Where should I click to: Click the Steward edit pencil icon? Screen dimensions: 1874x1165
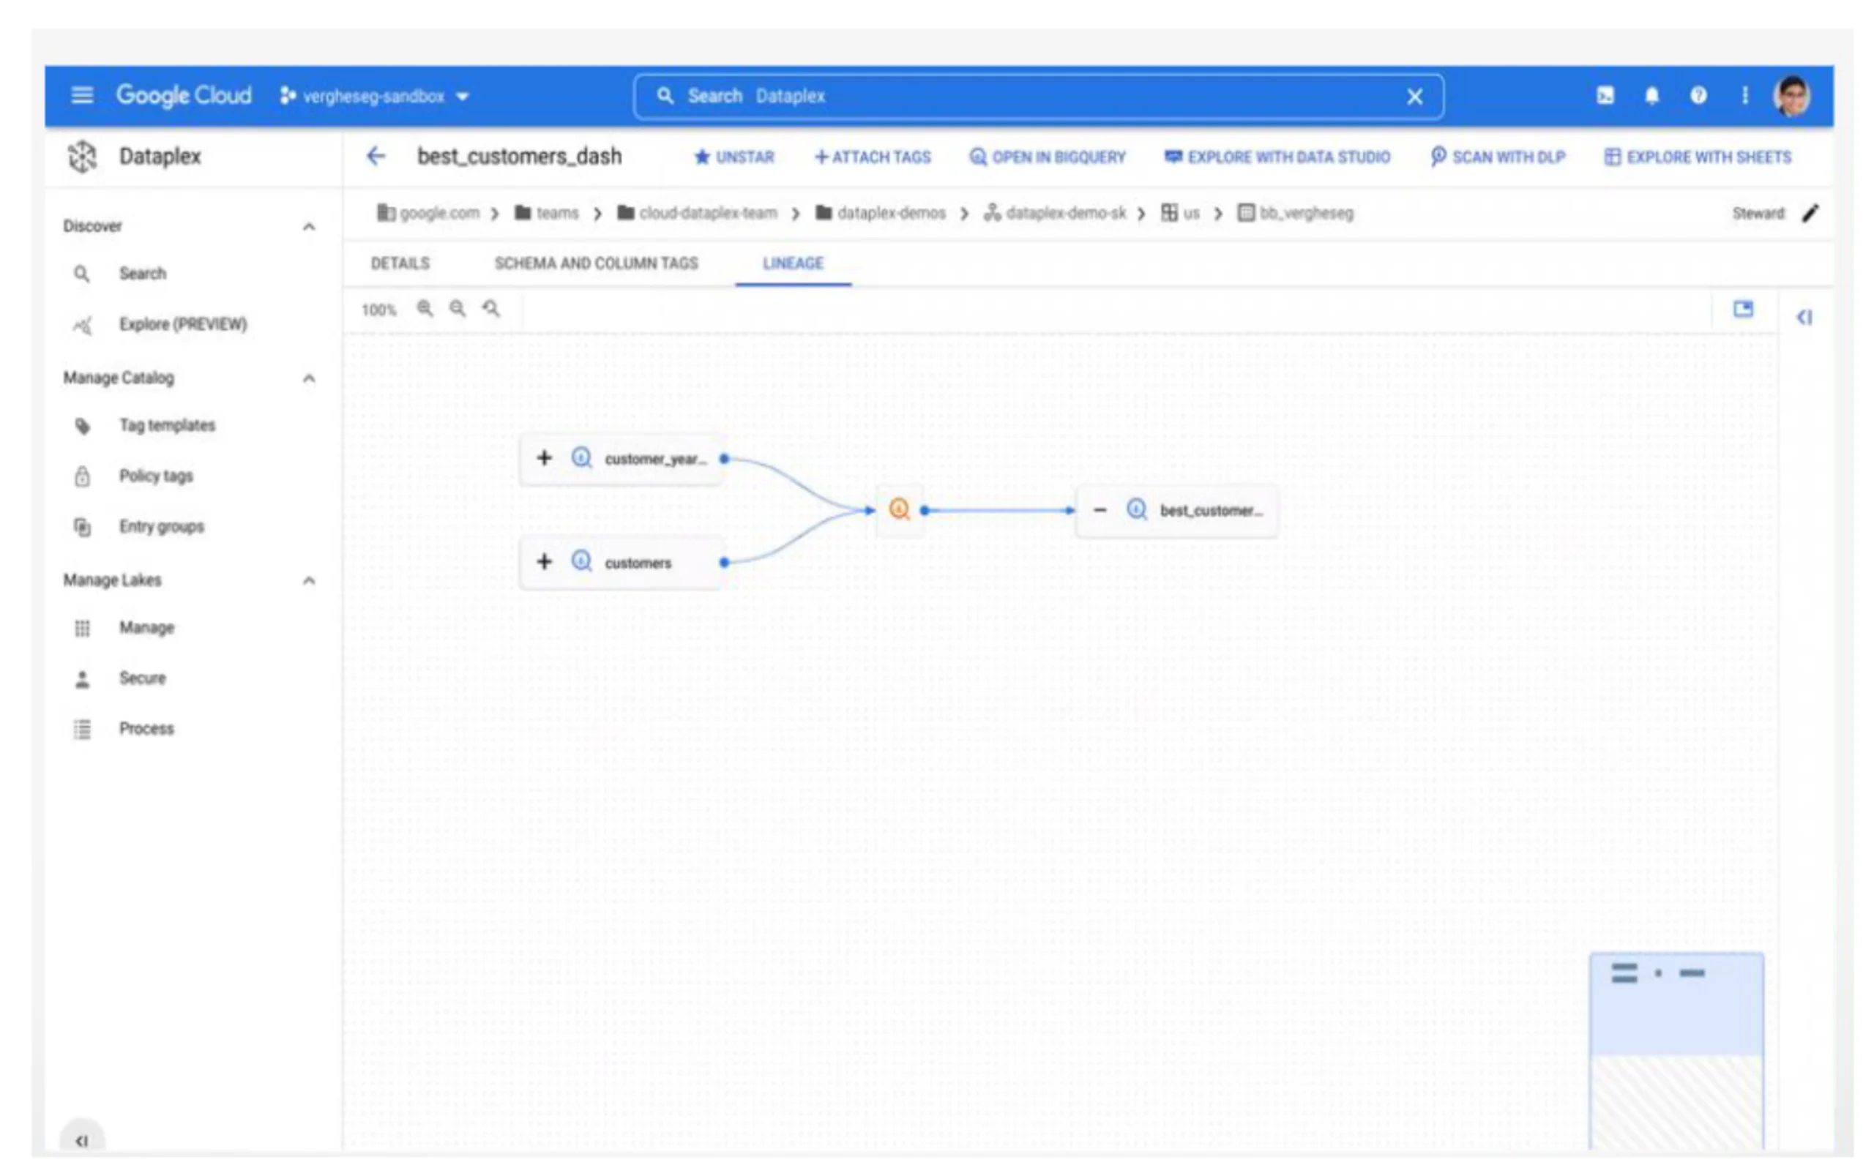pos(1810,214)
